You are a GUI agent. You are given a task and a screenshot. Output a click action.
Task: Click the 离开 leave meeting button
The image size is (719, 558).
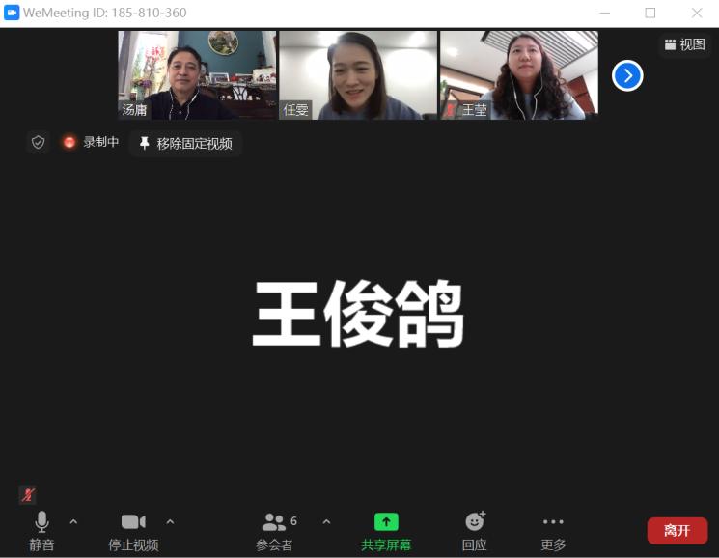coord(677,530)
